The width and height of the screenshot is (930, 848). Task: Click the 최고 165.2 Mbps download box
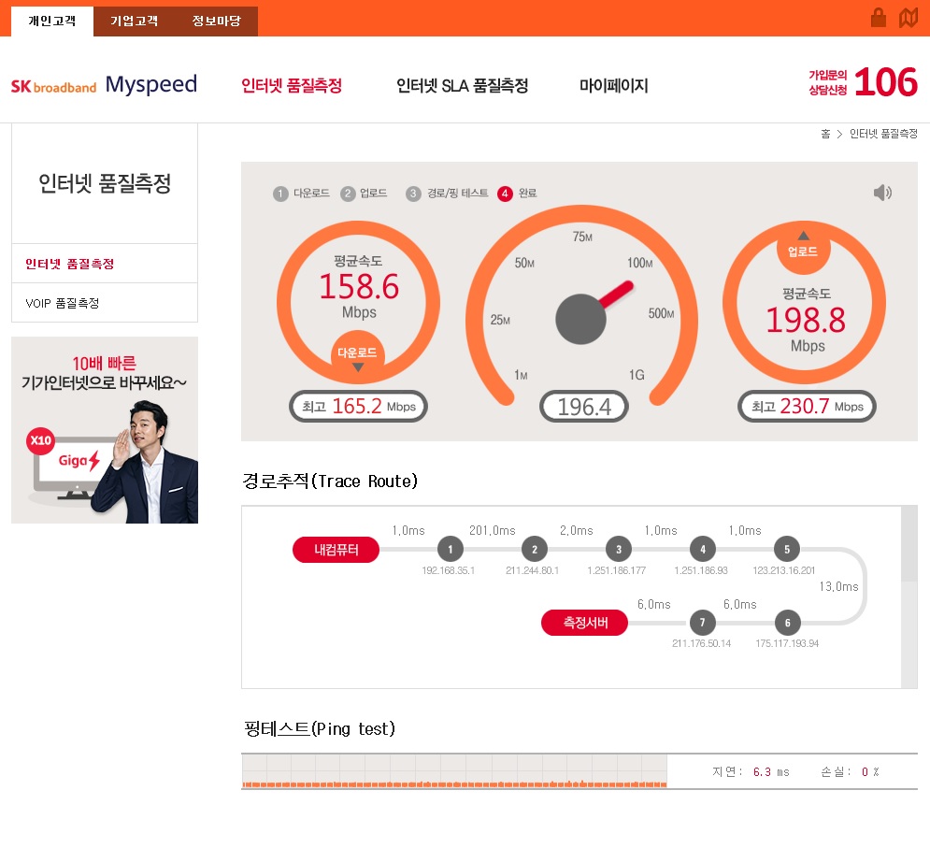(358, 407)
